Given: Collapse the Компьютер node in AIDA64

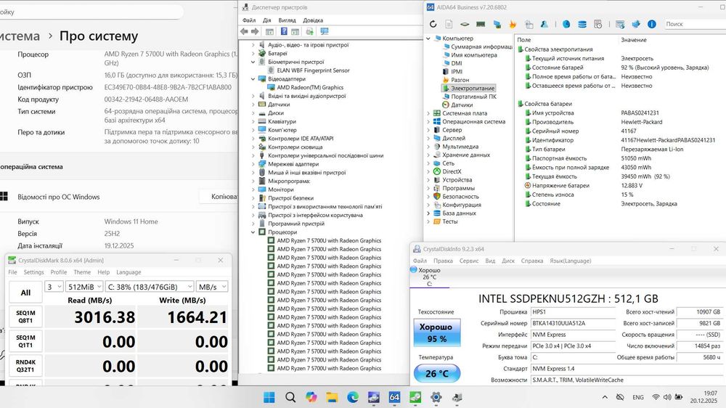Looking at the screenshot, I should (428, 38).
